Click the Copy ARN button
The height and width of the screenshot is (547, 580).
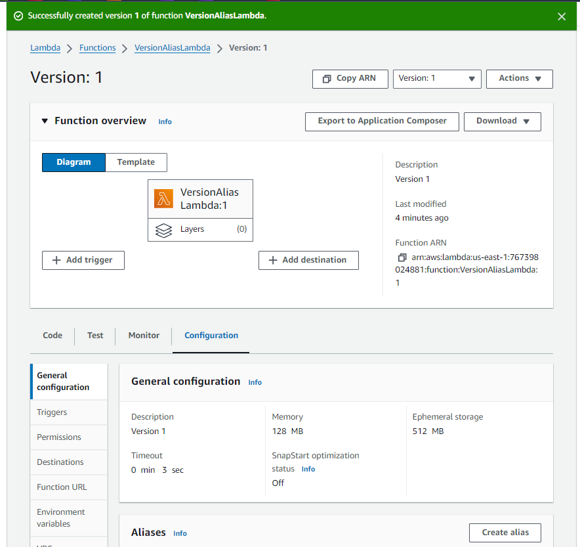(350, 78)
